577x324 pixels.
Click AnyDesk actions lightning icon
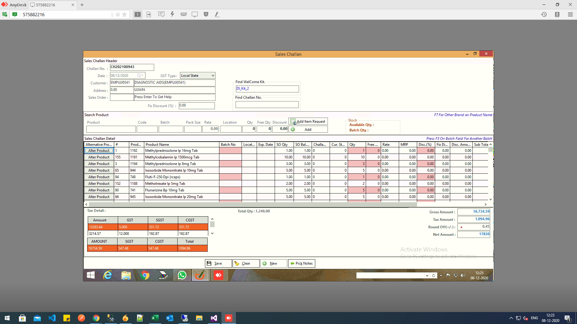[172, 14]
